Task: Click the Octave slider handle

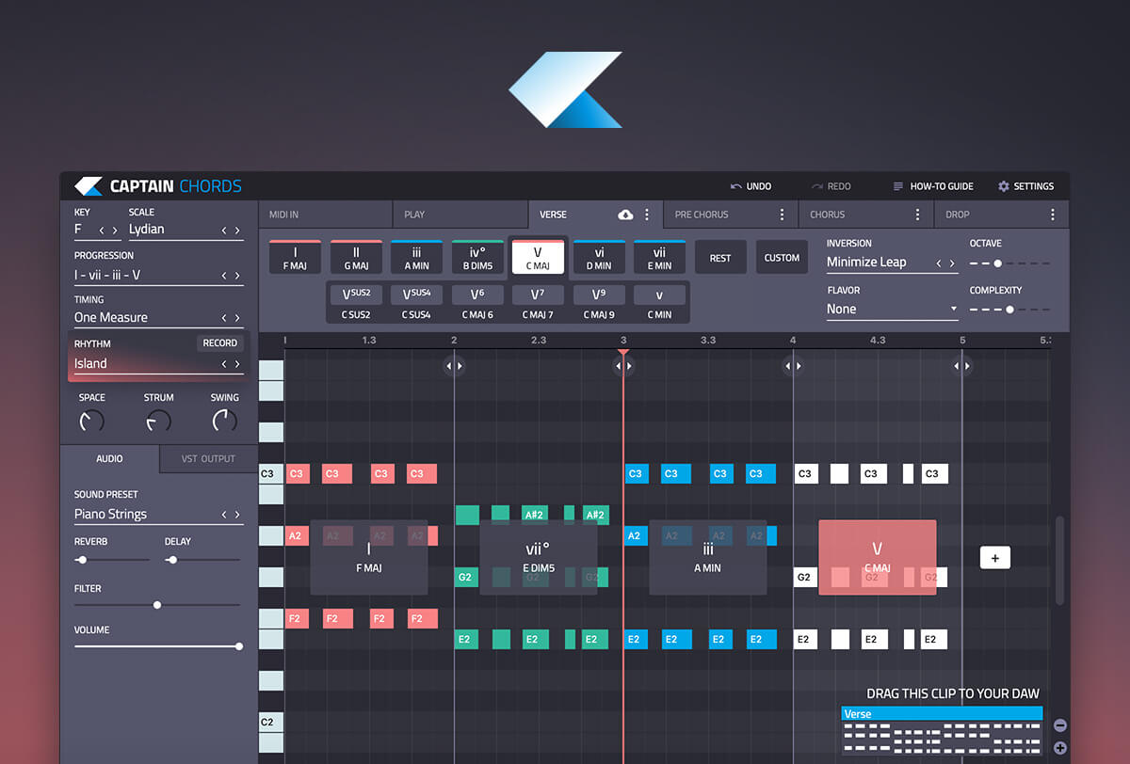Action: coord(997,263)
